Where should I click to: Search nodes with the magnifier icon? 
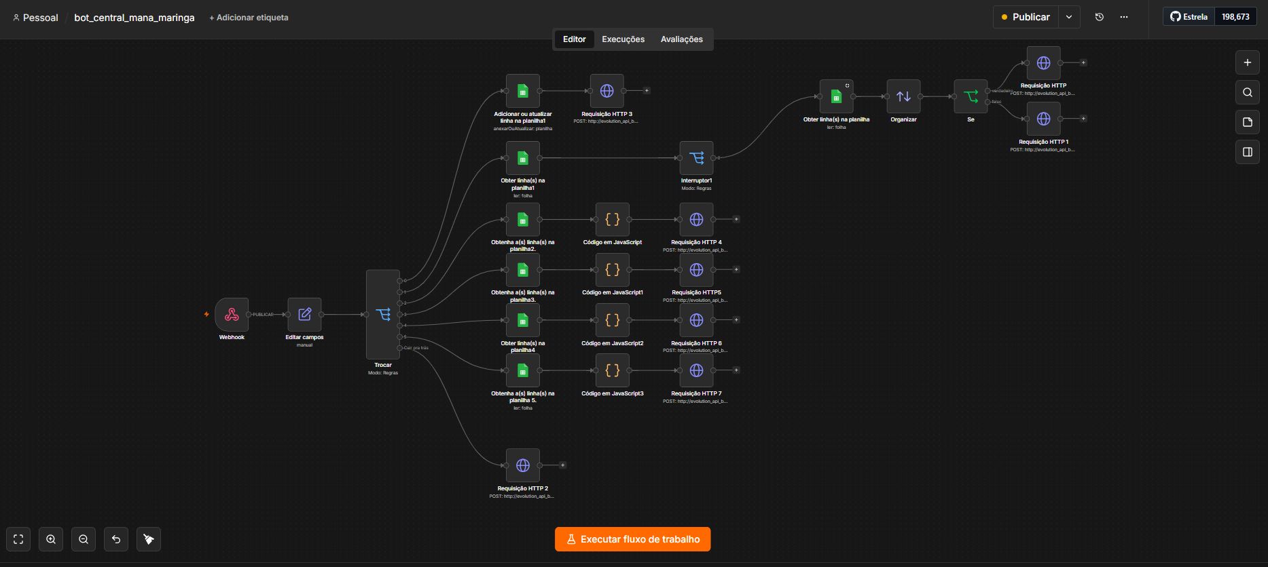point(1247,92)
